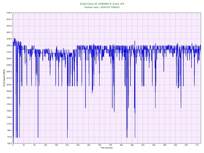
Task: Click the 504 tick on the time axis
Action: [143, 145]
